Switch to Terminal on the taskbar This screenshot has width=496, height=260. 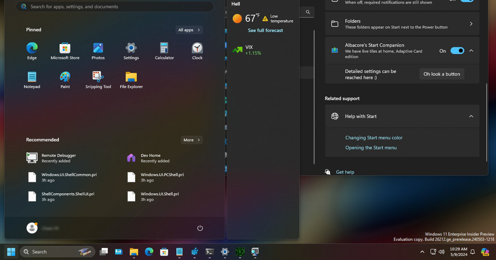coord(210,251)
